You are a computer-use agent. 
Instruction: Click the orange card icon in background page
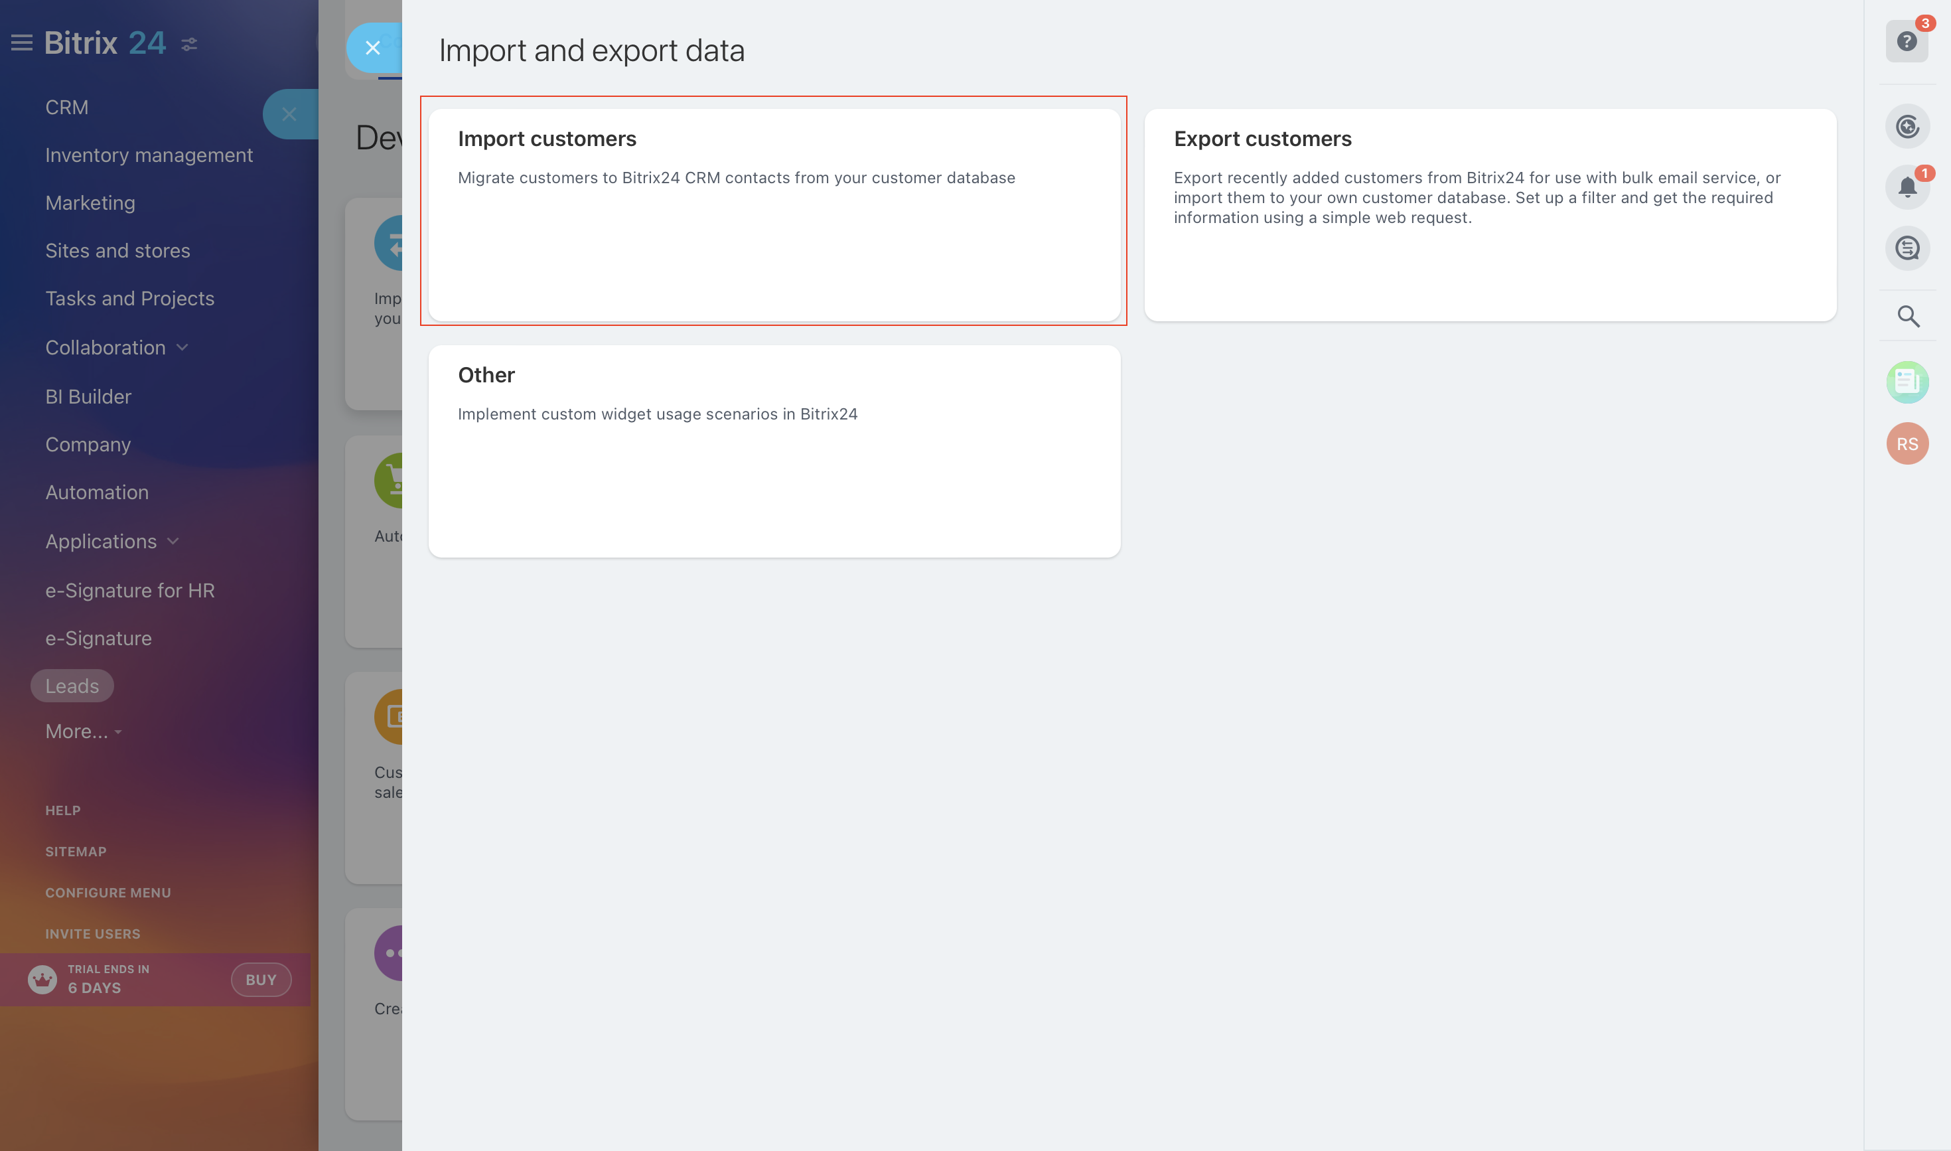[388, 717]
